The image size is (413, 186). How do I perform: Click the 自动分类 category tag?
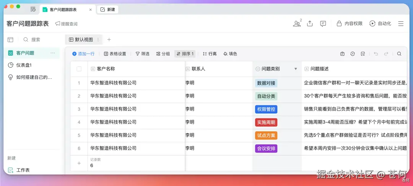point(266,96)
